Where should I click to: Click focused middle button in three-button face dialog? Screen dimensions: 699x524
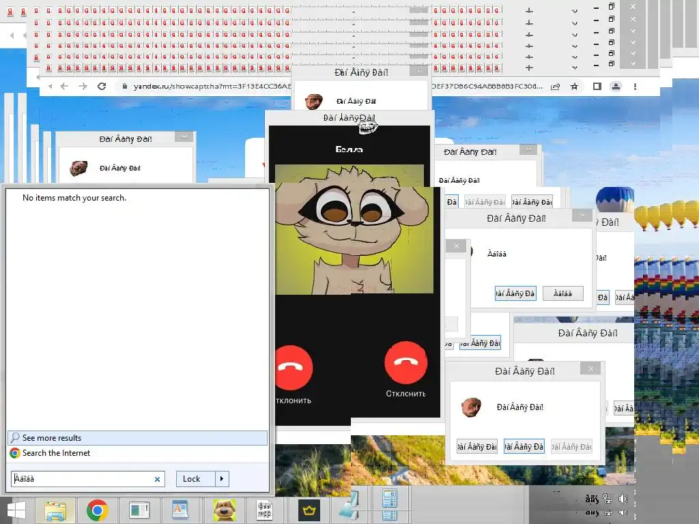[x=524, y=446]
